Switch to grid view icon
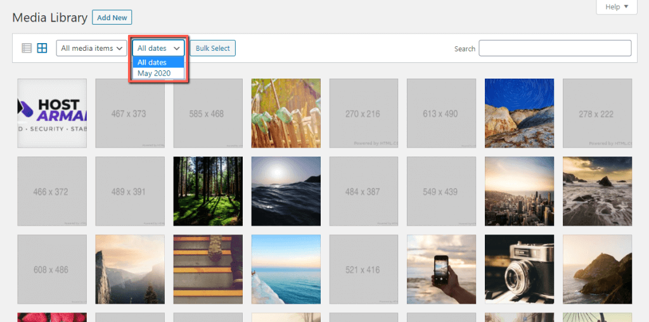 coord(42,48)
